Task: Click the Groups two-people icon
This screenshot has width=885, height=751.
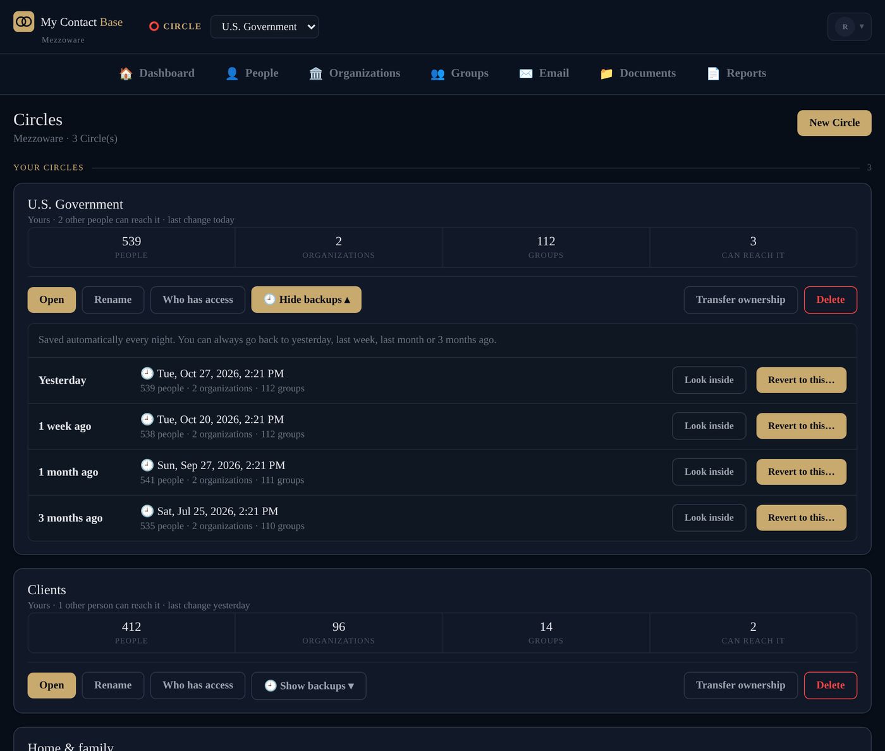Action: [x=437, y=73]
